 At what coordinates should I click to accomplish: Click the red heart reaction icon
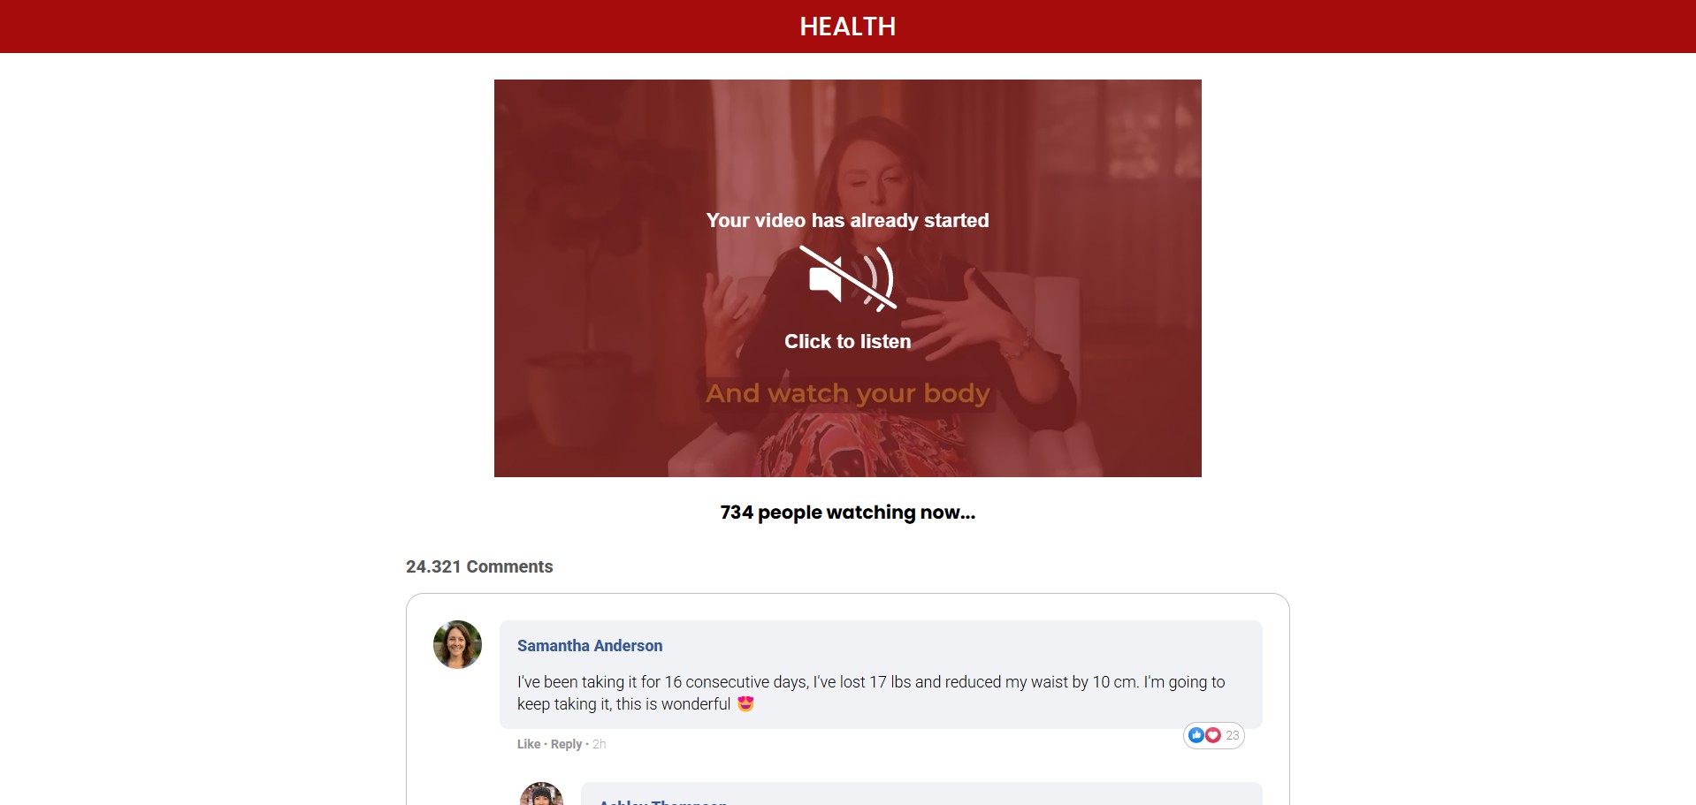pyautogui.click(x=1213, y=735)
